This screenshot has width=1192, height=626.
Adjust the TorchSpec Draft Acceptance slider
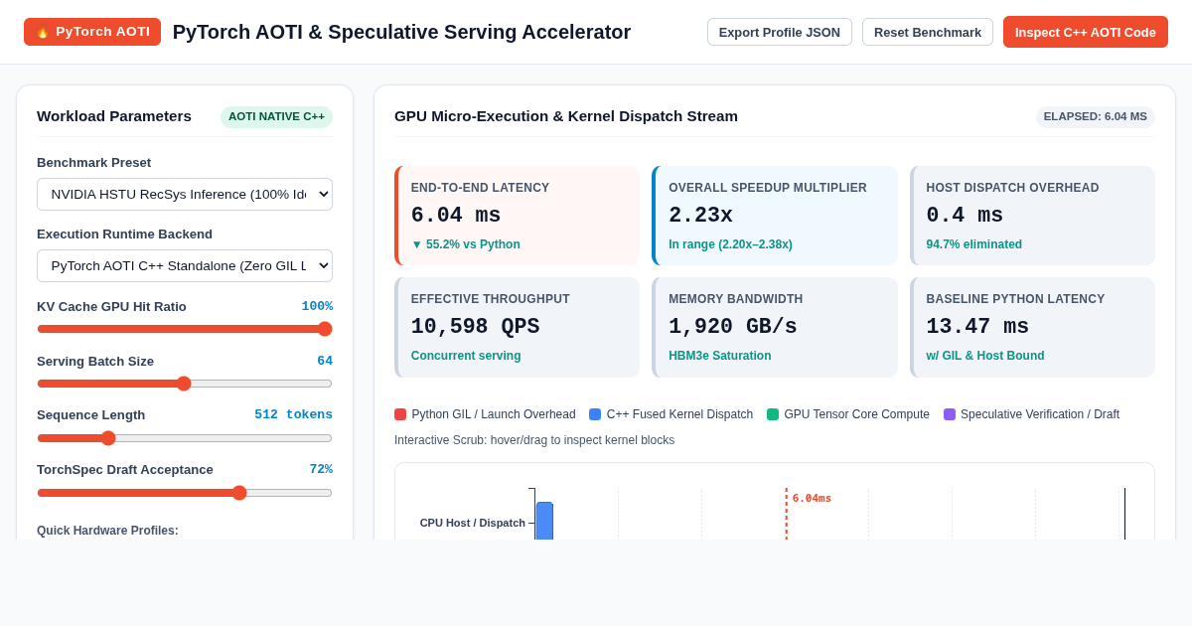(x=185, y=493)
